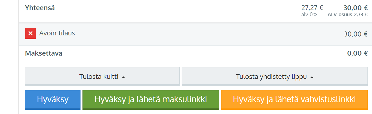Click the orange Hyväksy ja lähetä vahvistuslinkki button
This screenshot has height=114, width=372.
pos(294,100)
